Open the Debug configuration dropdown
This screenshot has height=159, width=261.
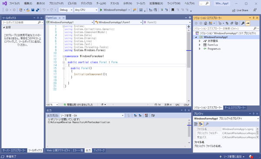click(66, 10)
